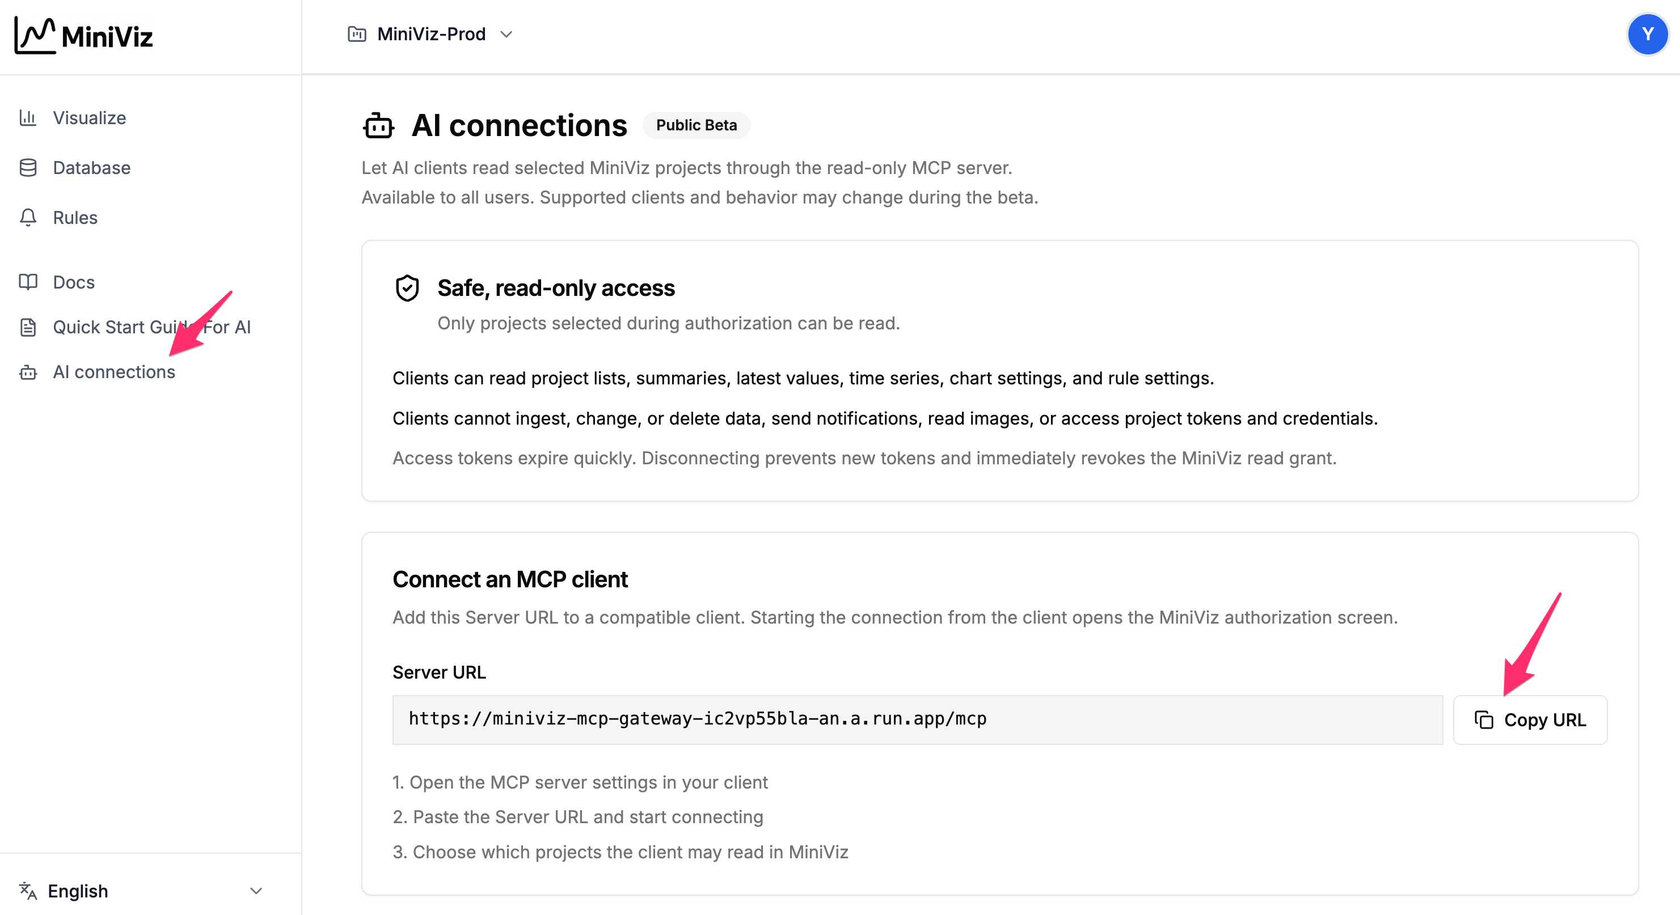
Task: Open the Rules sidebar item
Action: [75, 217]
